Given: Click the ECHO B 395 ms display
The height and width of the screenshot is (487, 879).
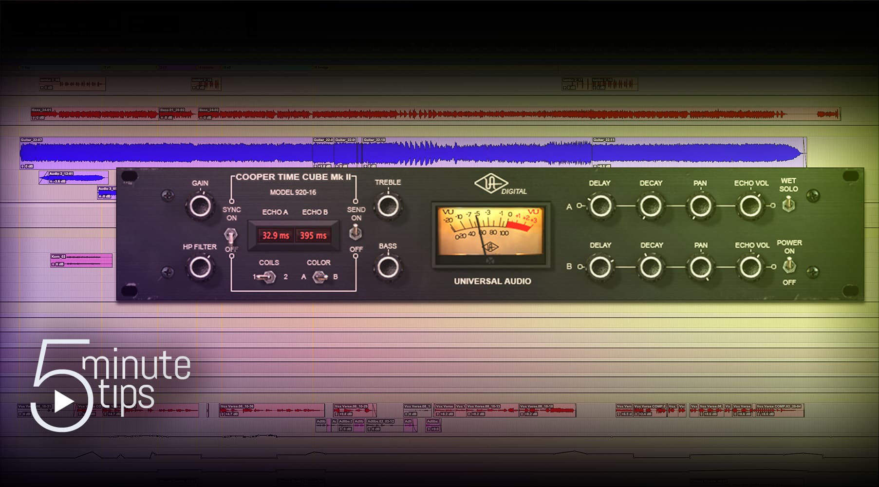Looking at the screenshot, I should pyautogui.click(x=313, y=236).
